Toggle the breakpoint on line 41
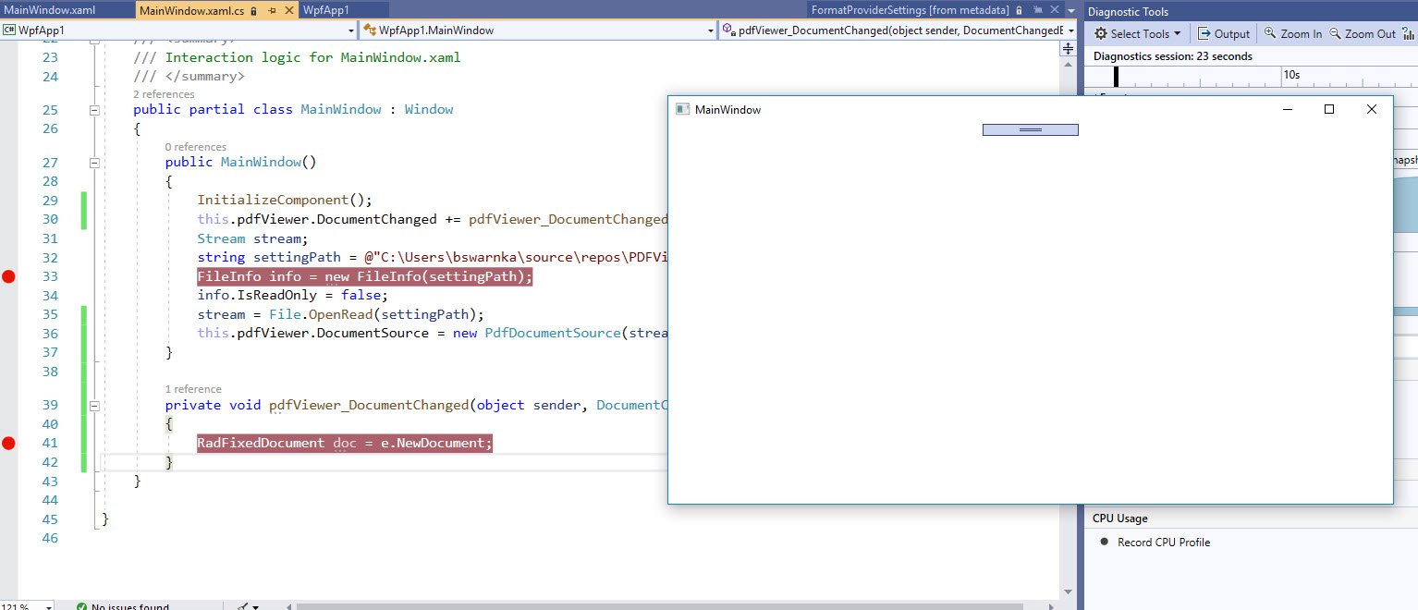Viewport: 1418px width, 610px height. (9, 444)
